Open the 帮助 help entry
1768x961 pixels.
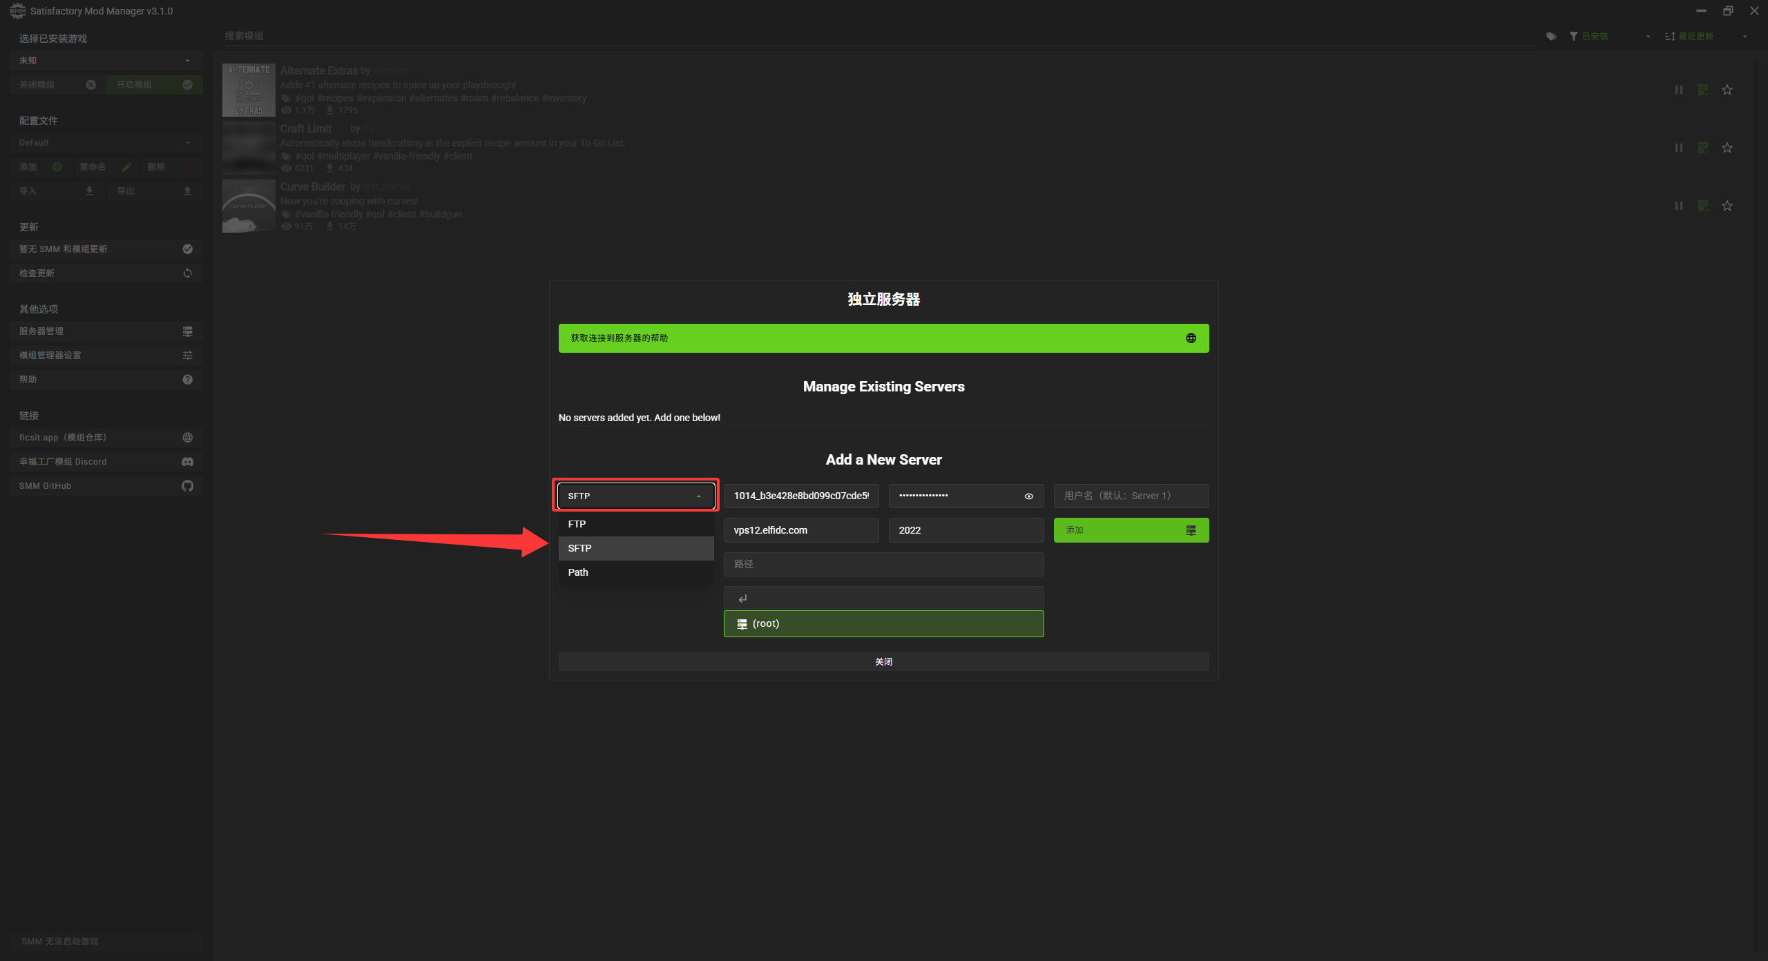(106, 380)
